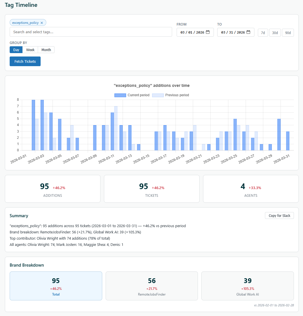Screen dimensions: 303x316
Task: Click the search and select tags field
Action: pyautogui.click(x=91, y=32)
